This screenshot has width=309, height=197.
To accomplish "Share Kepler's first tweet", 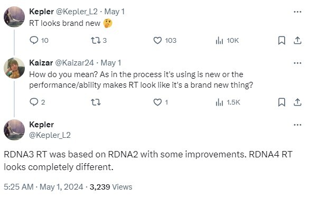I will (x=297, y=40).
